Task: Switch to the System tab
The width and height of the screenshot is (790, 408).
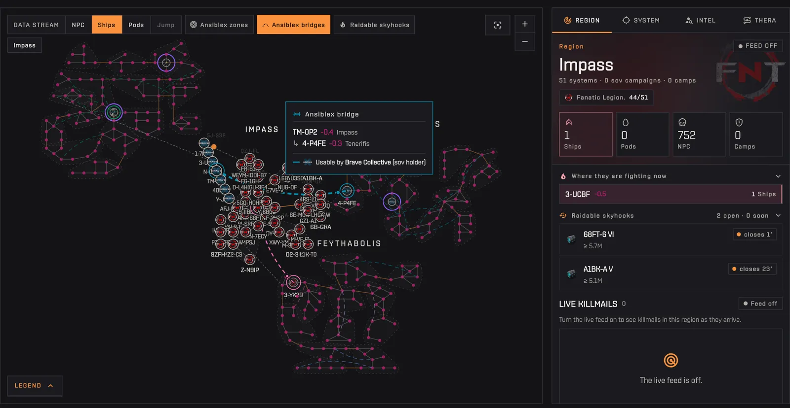Action: pyautogui.click(x=641, y=20)
